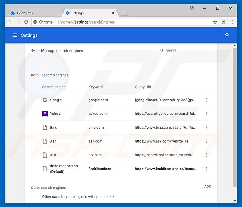Click the https://www.bing.com query URL
This screenshot has width=242, height=207.
(x=165, y=127)
